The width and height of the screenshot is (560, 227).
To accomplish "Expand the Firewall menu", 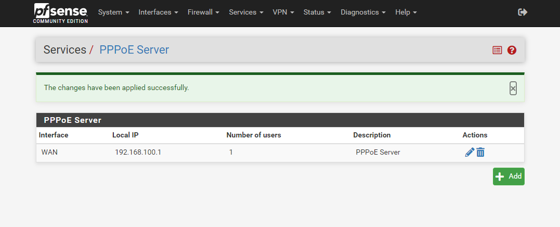I will 203,12.
